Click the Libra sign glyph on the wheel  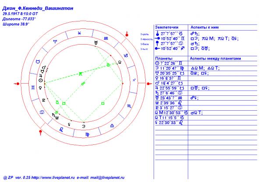[112, 126]
